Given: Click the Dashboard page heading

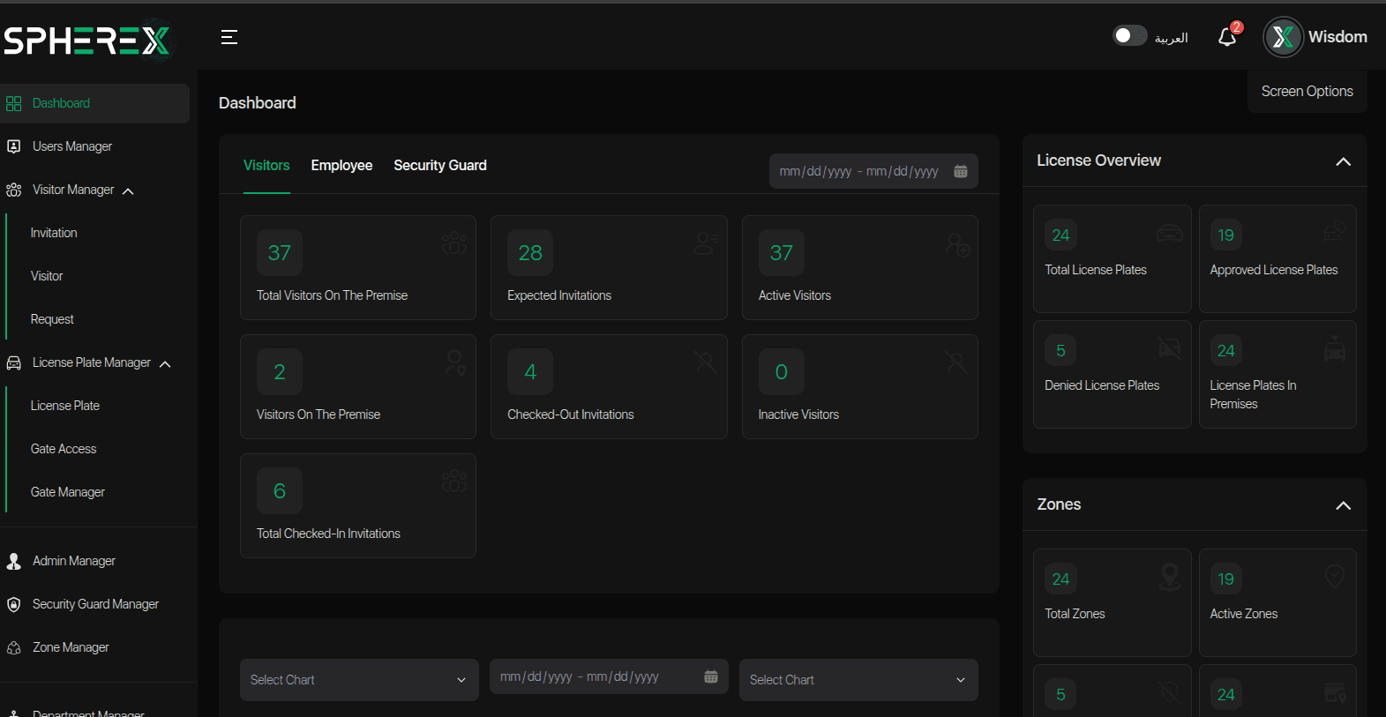Looking at the screenshot, I should 258,103.
